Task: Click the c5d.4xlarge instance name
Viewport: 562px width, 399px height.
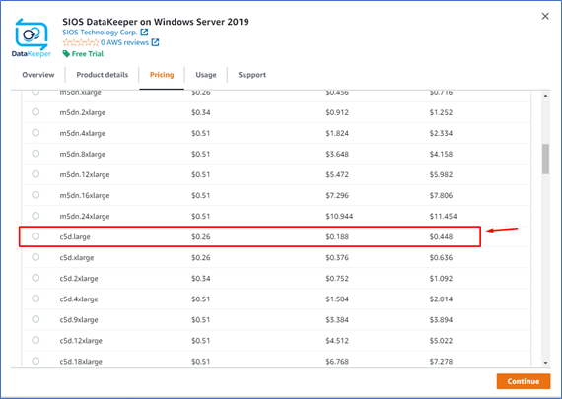Action: [79, 299]
